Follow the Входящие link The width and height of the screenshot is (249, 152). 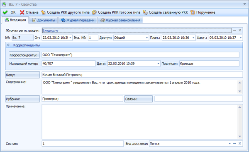[x=50, y=31]
